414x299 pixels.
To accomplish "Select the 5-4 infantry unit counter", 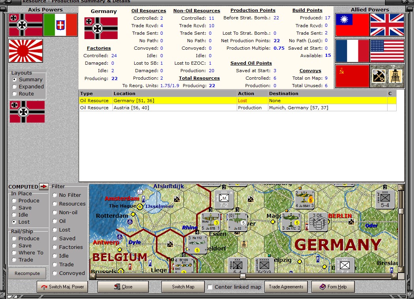I will point(385,199).
